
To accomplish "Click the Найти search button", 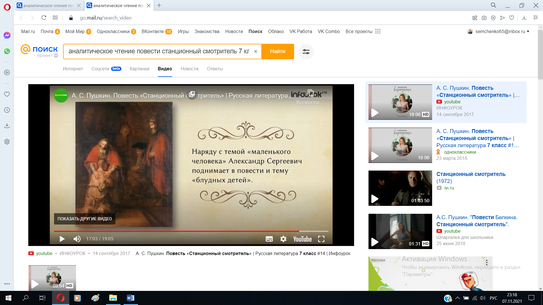I will coord(278,51).
